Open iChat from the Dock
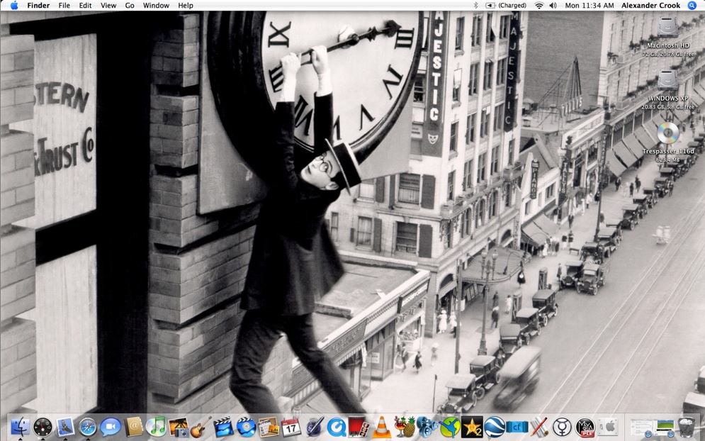The width and height of the screenshot is (705, 441). (x=111, y=427)
